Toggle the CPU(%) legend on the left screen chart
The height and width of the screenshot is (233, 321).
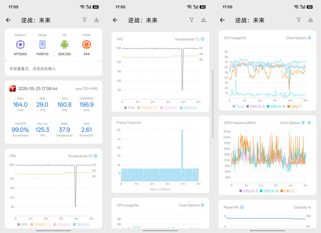[x=62, y=224]
